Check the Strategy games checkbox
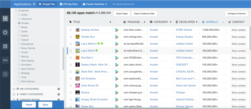Image resolution: width=251 pixels, height=109 pixels. [x=19, y=73]
